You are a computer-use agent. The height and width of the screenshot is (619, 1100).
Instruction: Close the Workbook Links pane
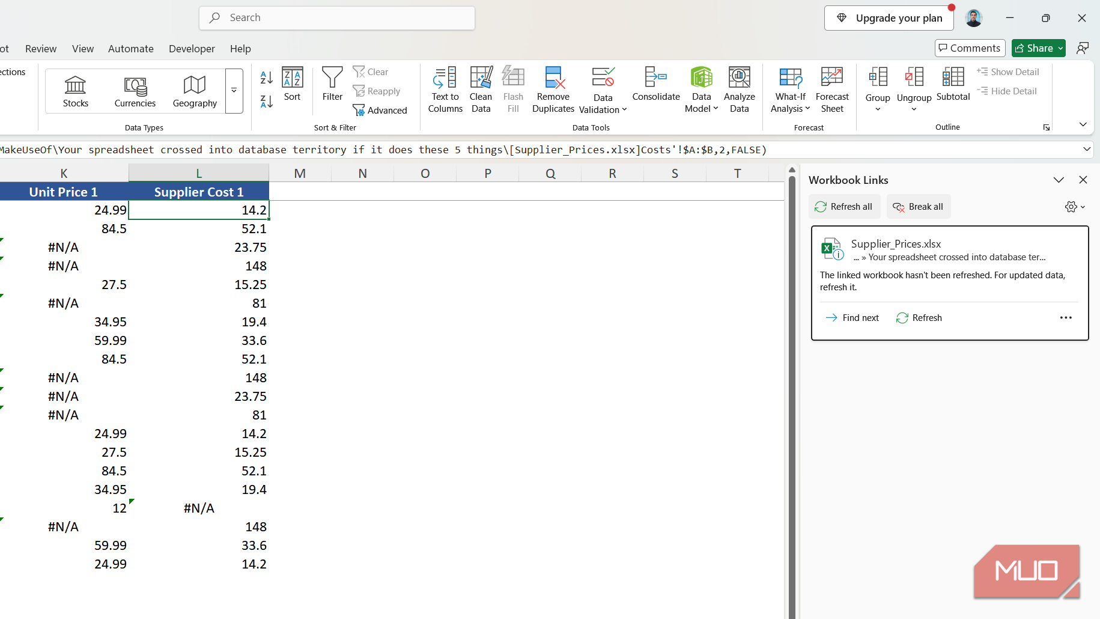pos(1083,180)
